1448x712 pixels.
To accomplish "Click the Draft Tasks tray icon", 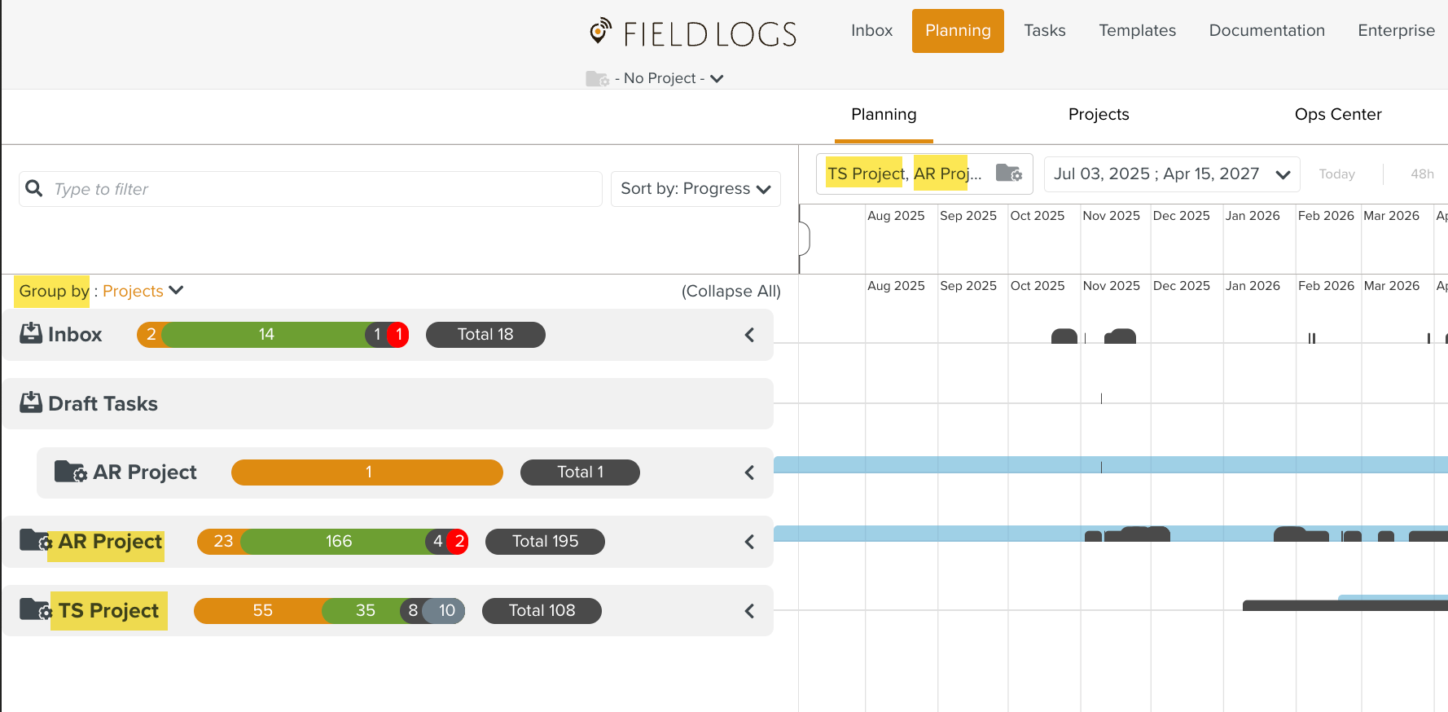I will [x=31, y=402].
